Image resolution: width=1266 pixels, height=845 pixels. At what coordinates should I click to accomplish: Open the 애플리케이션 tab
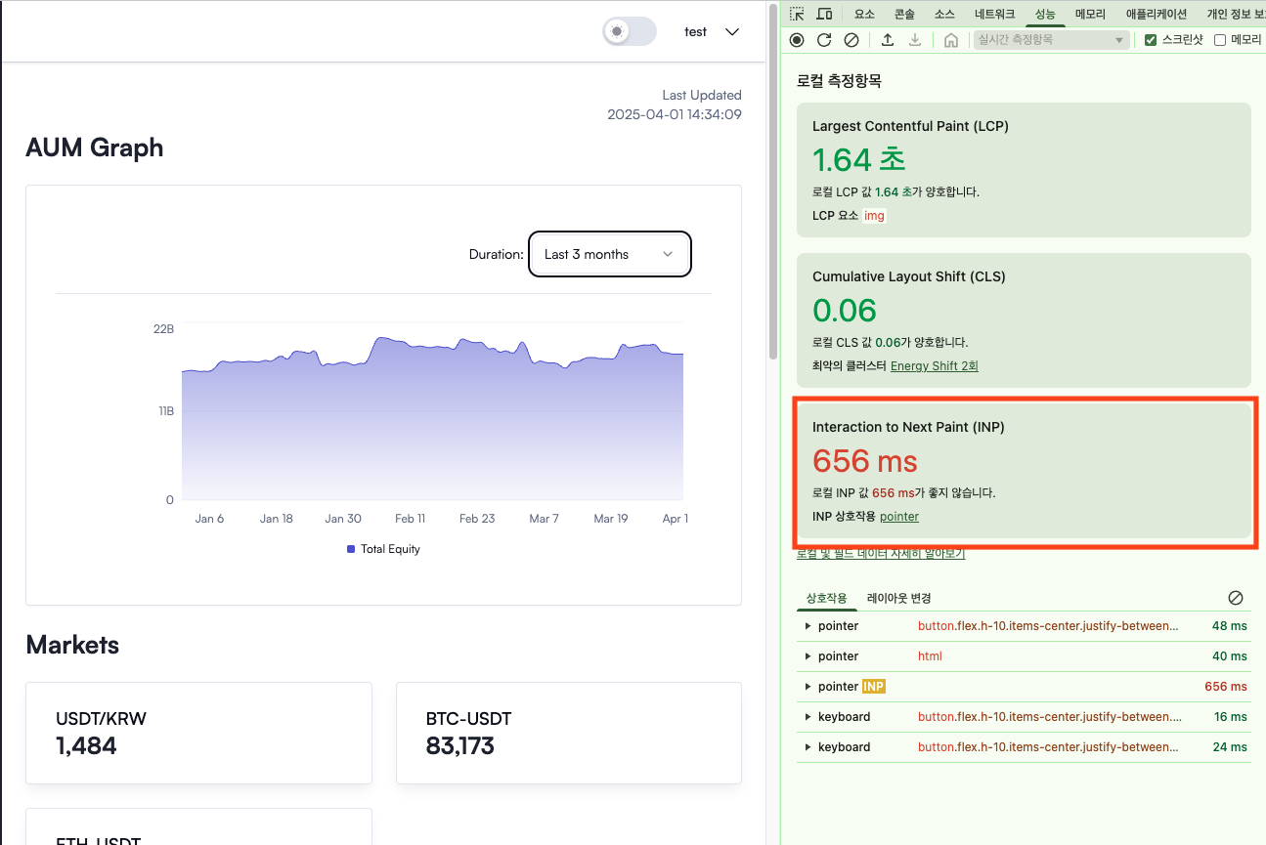(1157, 14)
